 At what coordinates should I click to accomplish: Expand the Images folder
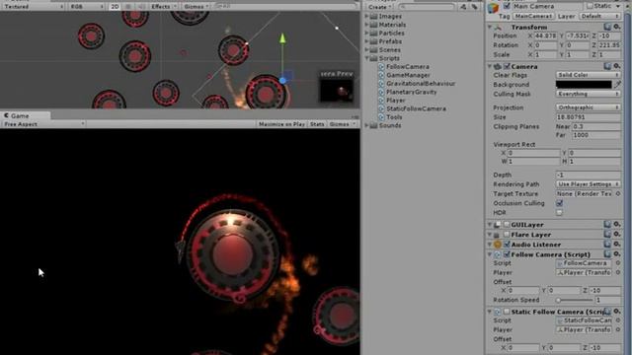[367, 16]
